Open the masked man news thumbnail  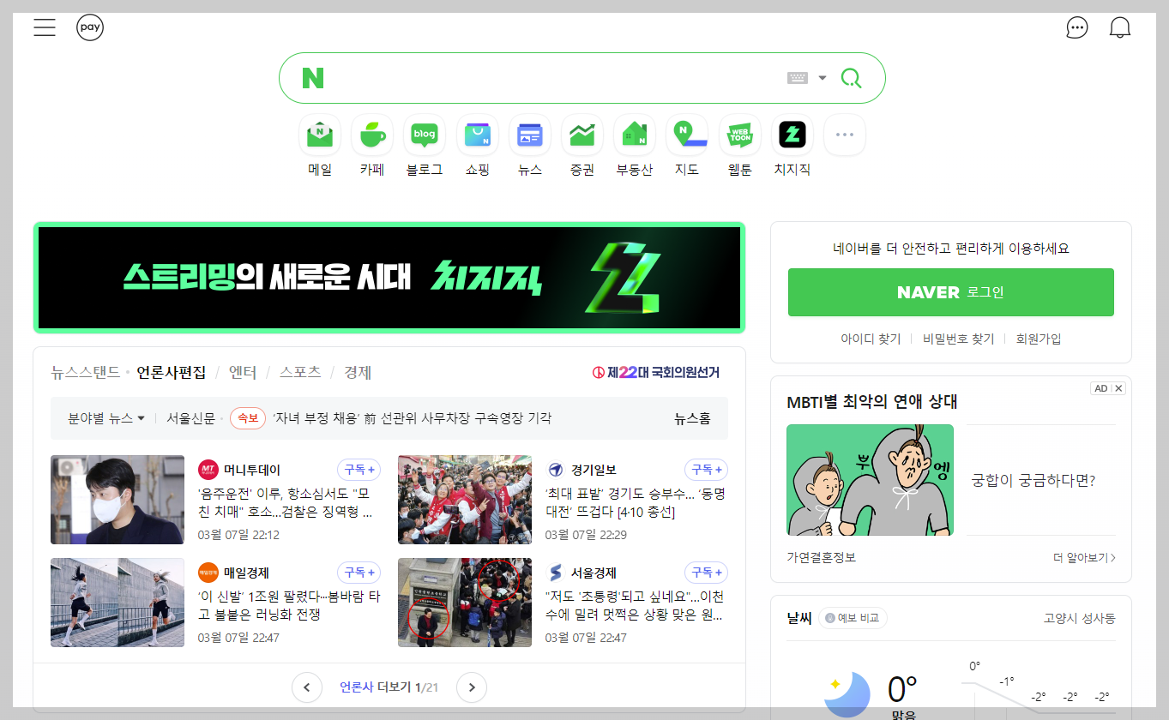click(x=118, y=500)
